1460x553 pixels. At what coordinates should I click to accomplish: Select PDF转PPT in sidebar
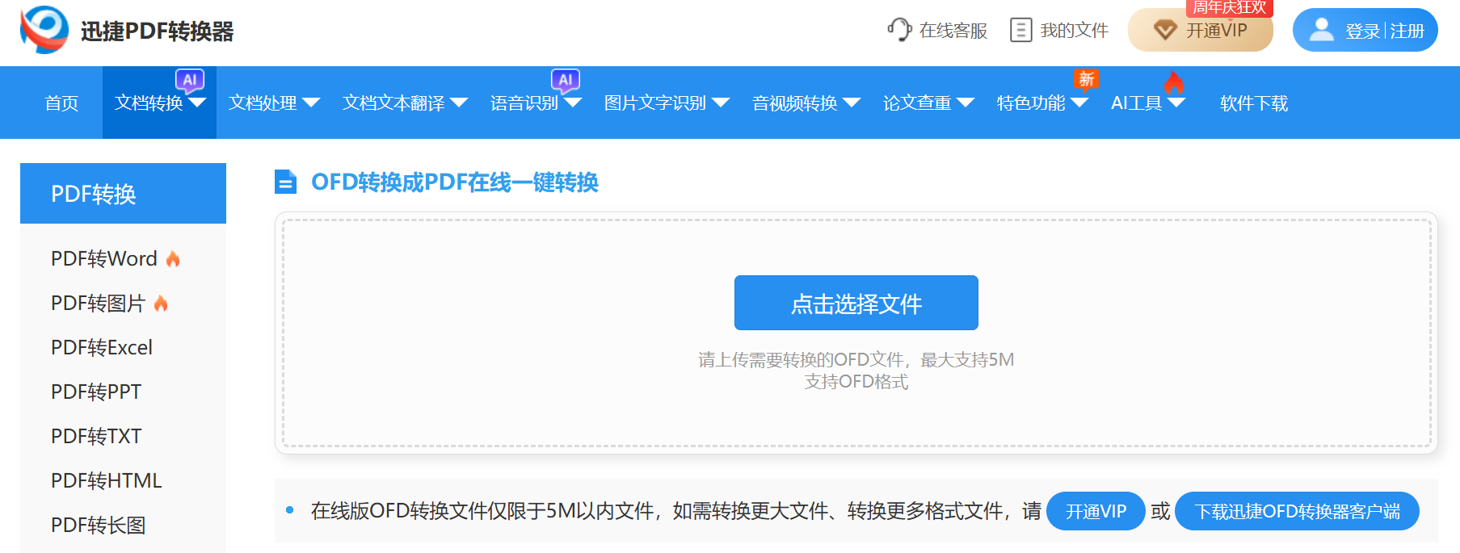[96, 392]
